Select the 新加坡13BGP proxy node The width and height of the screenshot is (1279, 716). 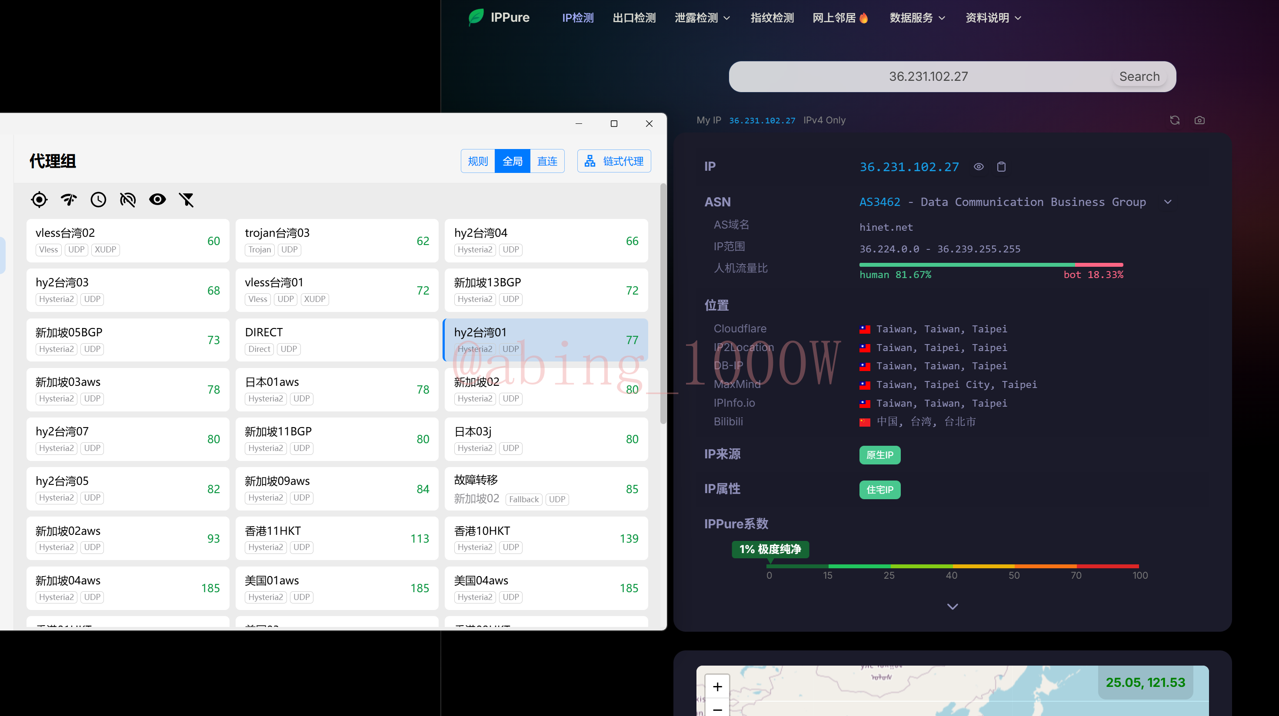pyautogui.click(x=546, y=290)
